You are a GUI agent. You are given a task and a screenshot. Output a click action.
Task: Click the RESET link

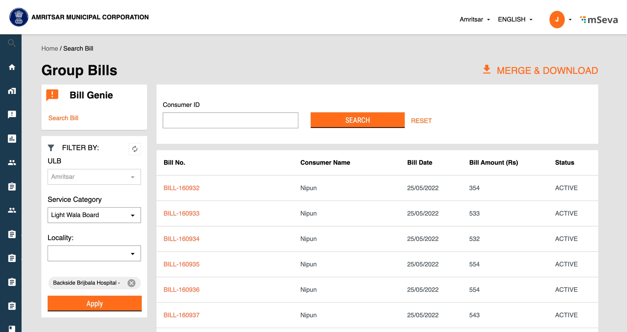coord(421,121)
